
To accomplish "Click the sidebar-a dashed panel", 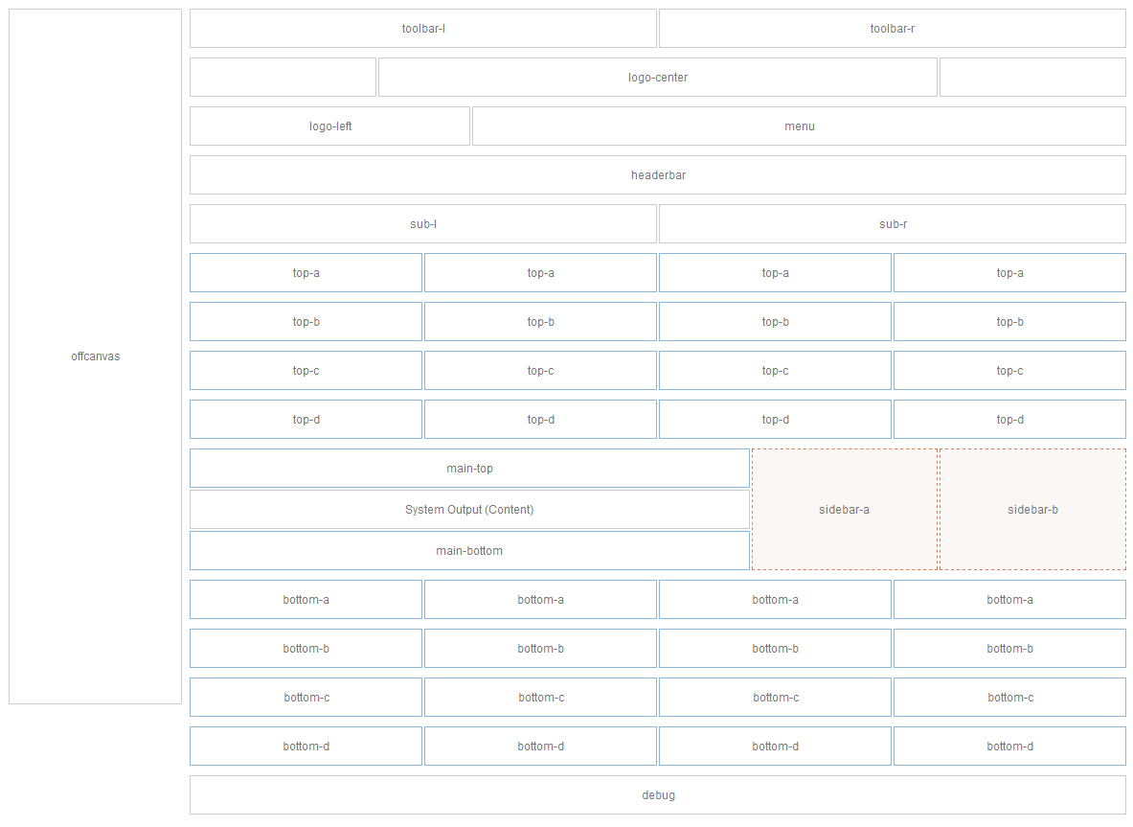I will (x=844, y=509).
